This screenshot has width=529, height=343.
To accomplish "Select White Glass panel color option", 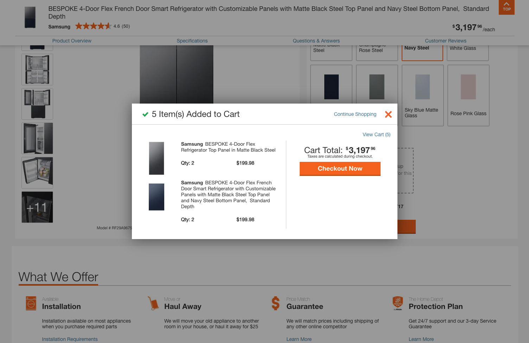I will (468, 53).
